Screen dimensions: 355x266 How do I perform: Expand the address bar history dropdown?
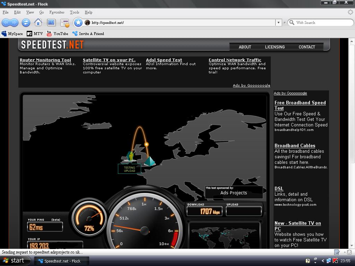(278, 23)
